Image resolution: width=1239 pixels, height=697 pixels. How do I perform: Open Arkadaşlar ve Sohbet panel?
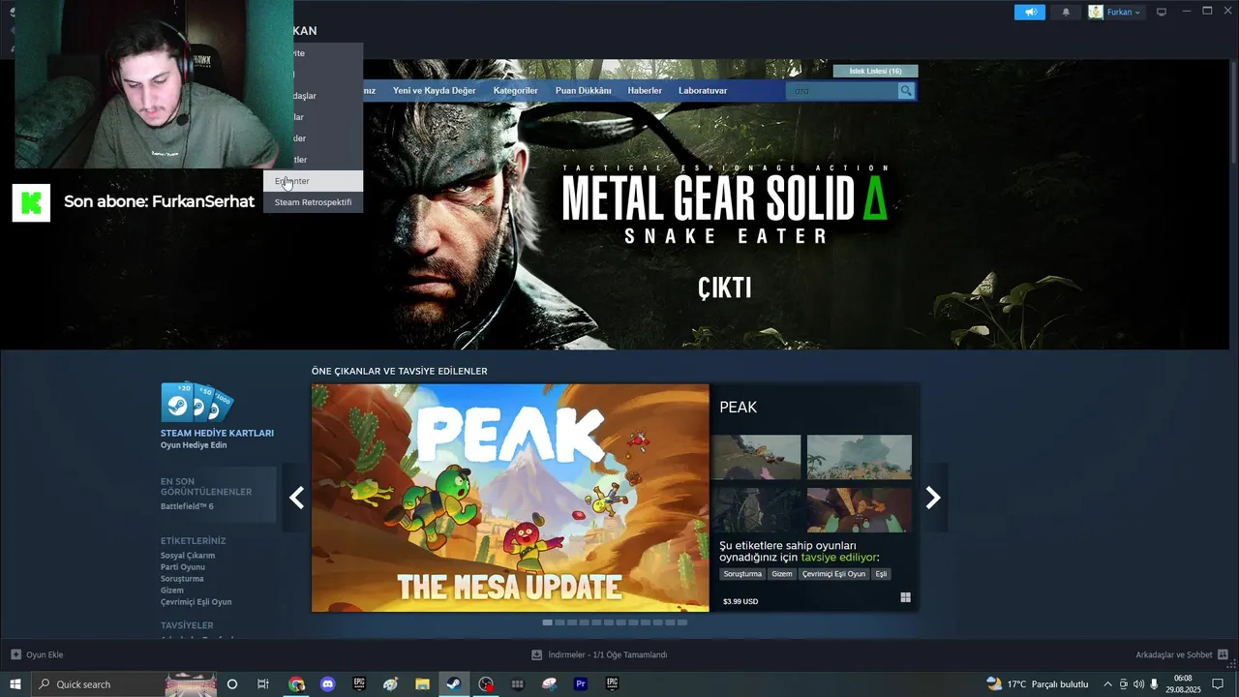tap(1182, 655)
